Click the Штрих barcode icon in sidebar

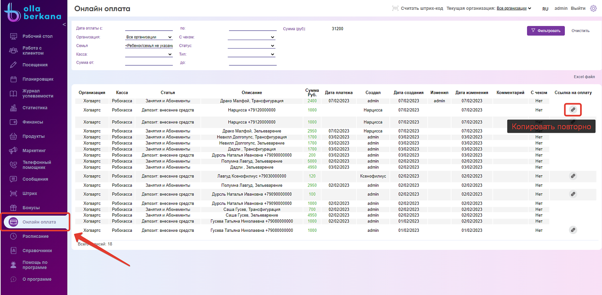[14, 193]
